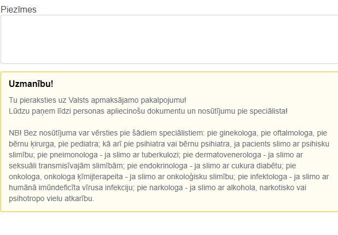The height and width of the screenshot is (235, 338).
Task: Click the Valsts apmaksājamo pakalpojumu sentence
Action: [97, 100]
